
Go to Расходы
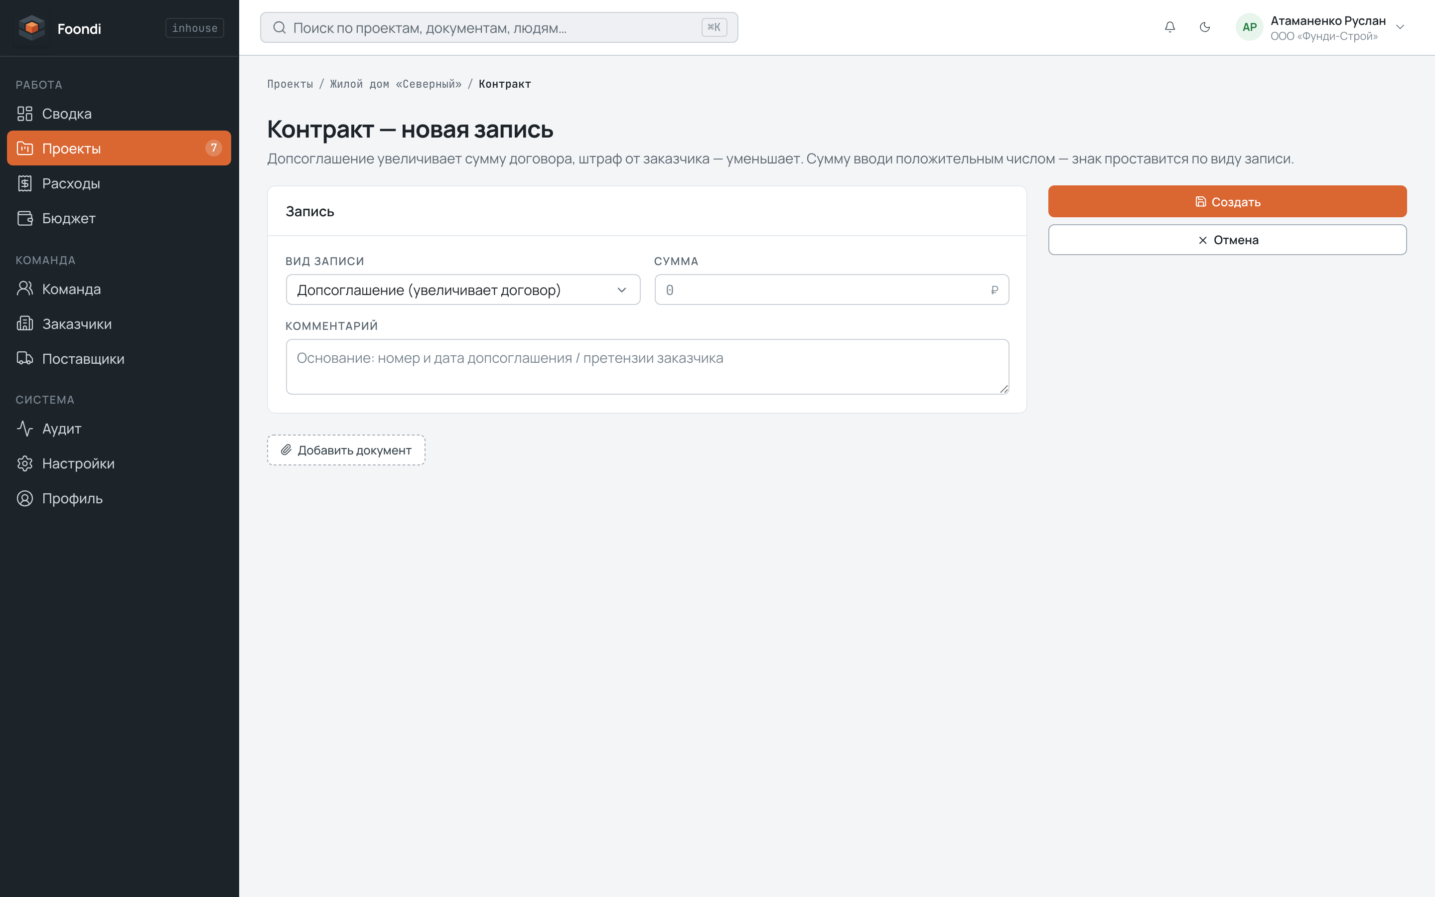pyautogui.click(x=119, y=183)
